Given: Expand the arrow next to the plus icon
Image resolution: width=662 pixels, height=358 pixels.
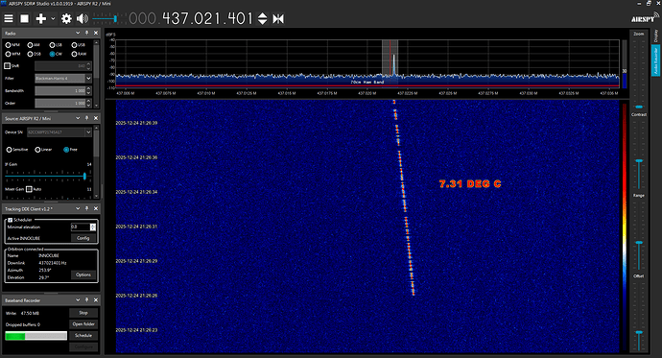Looking at the screenshot, I should point(53,18).
